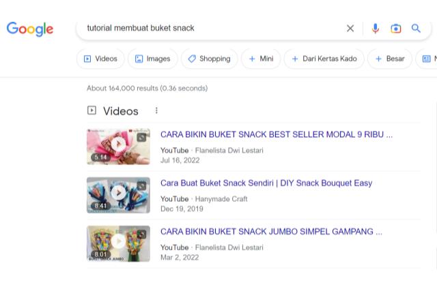The width and height of the screenshot is (437, 291).
Task: Switch to the Shopping filter tab
Action: tap(210, 59)
